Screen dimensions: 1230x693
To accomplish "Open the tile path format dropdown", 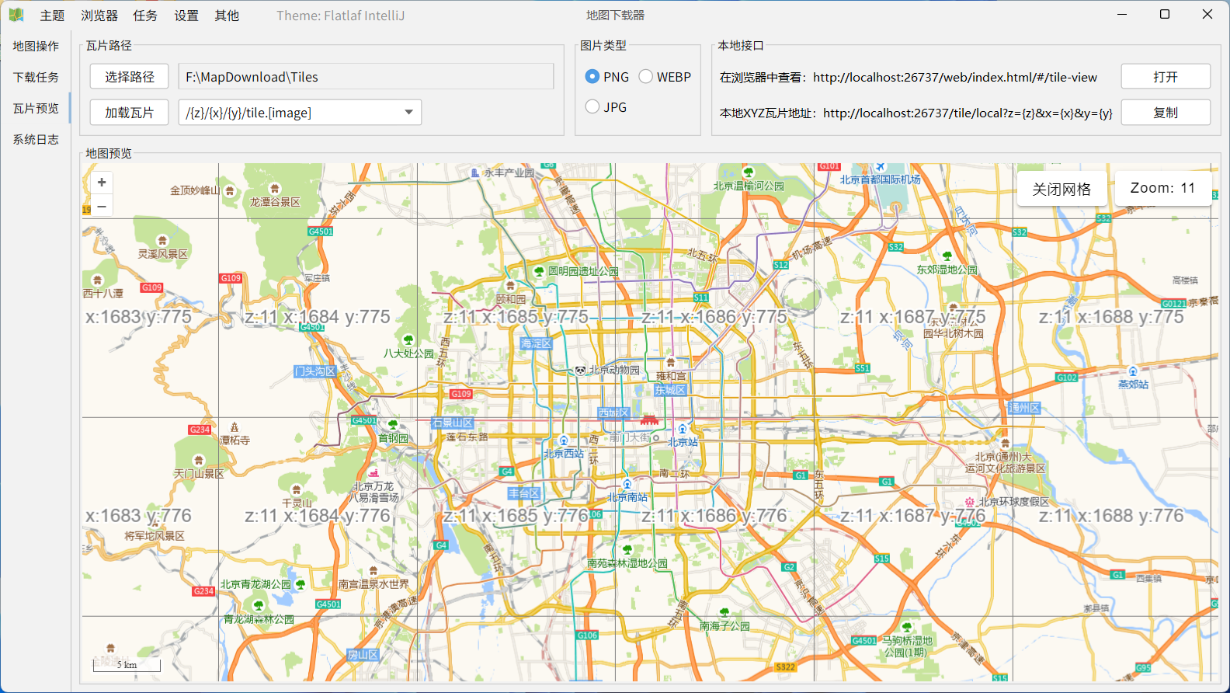I will [408, 113].
